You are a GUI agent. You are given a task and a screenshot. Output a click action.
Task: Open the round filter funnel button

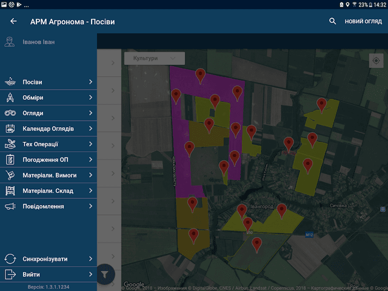click(105, 274)
